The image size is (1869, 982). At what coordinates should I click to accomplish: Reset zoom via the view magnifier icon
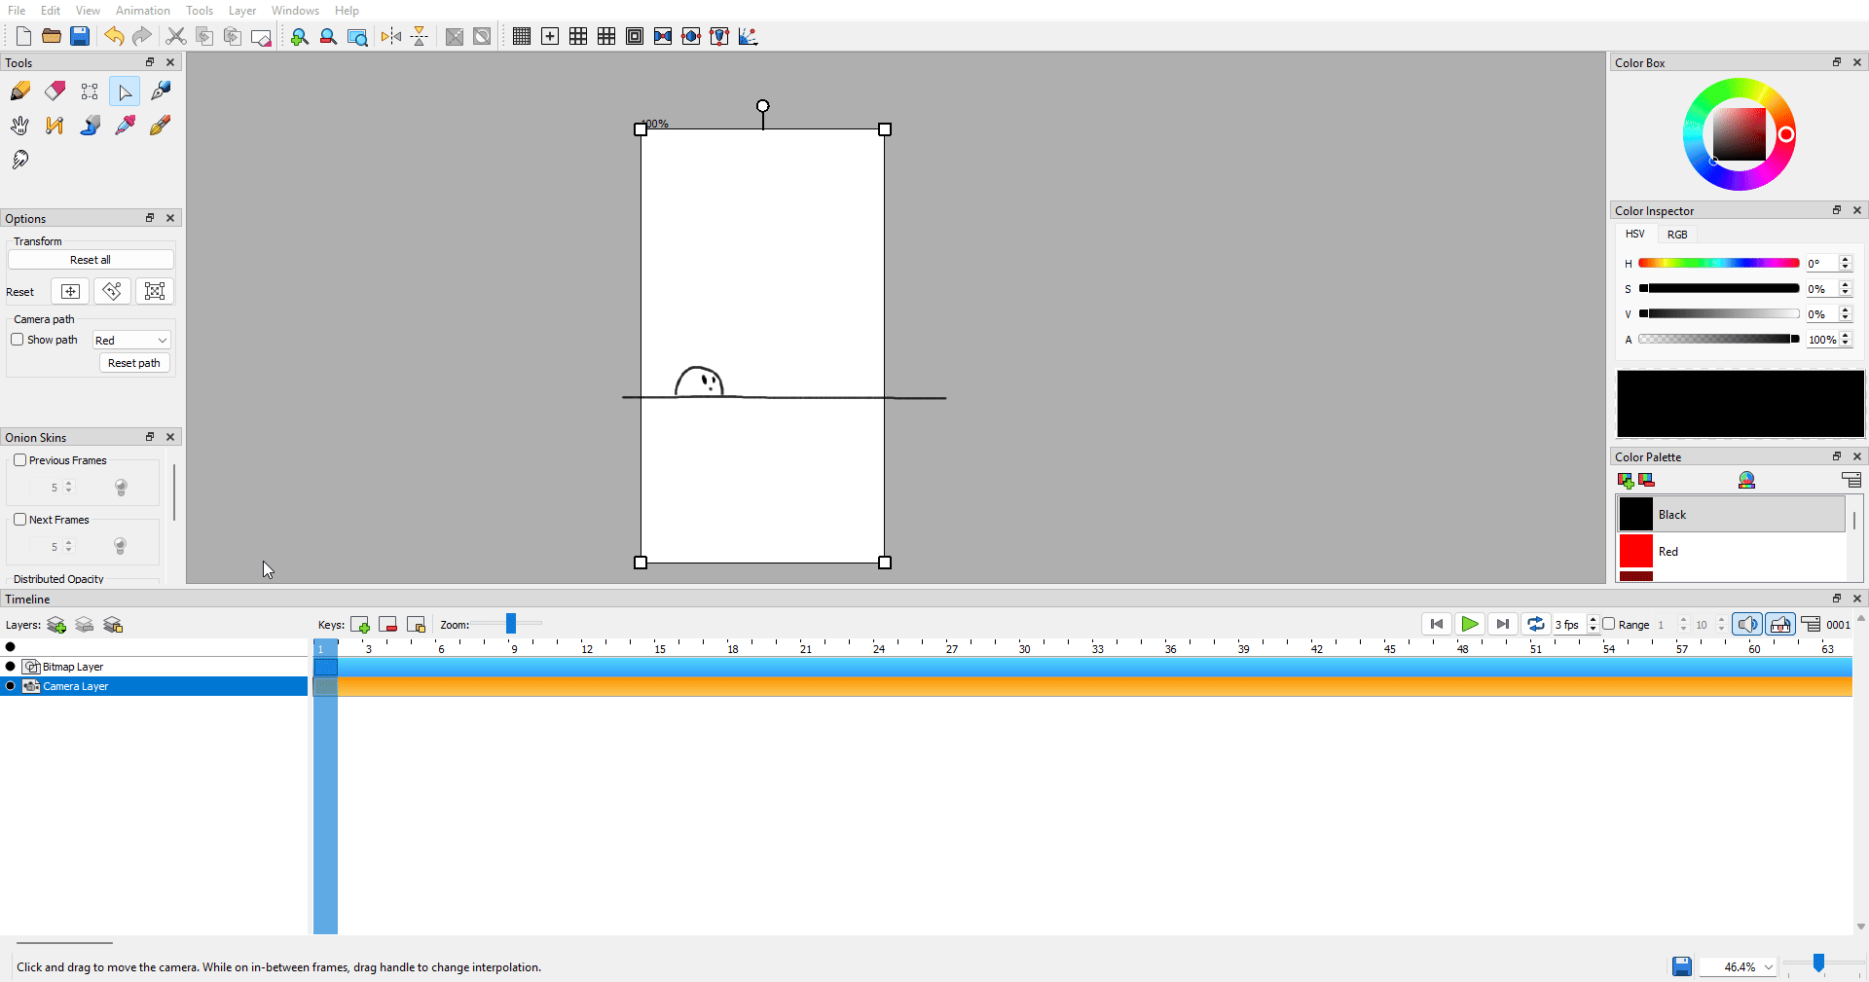coord(357,36)
